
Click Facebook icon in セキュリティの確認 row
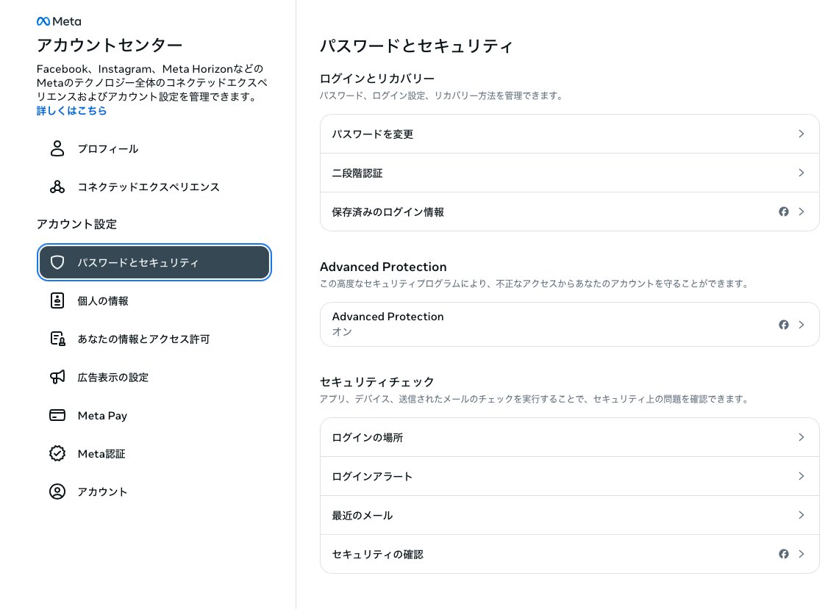(x=783, y=554)
